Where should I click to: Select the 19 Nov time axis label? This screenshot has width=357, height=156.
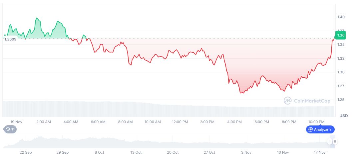16,122
